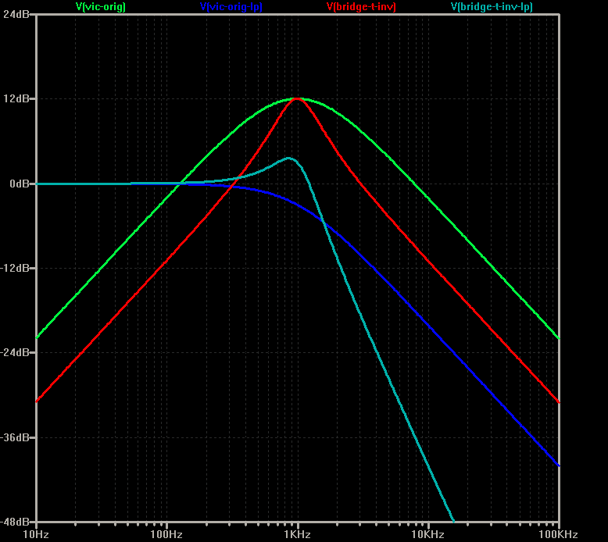Click the 10Hz frequency axis label
608x542 pixels.
[36, 535]
